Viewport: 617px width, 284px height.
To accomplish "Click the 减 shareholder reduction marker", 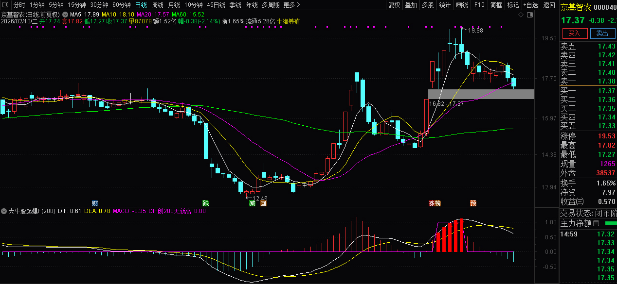I will coord(252,203).
